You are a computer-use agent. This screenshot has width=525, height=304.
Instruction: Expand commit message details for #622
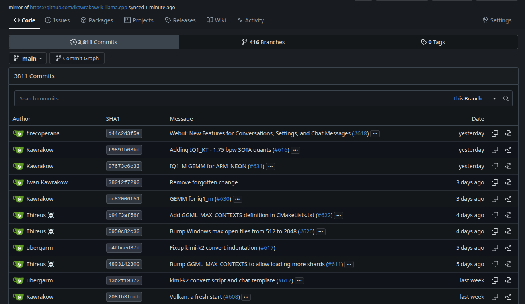[339, 216]
